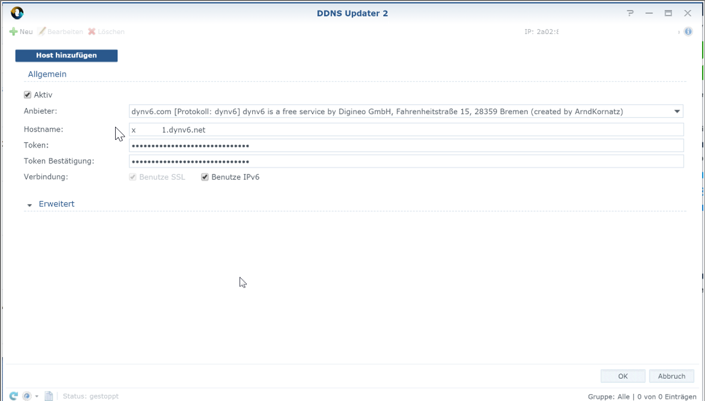Click the Gruppe: Alle entries text
Viewport: 705px width, 401px height.
click(x=642, y=397)
